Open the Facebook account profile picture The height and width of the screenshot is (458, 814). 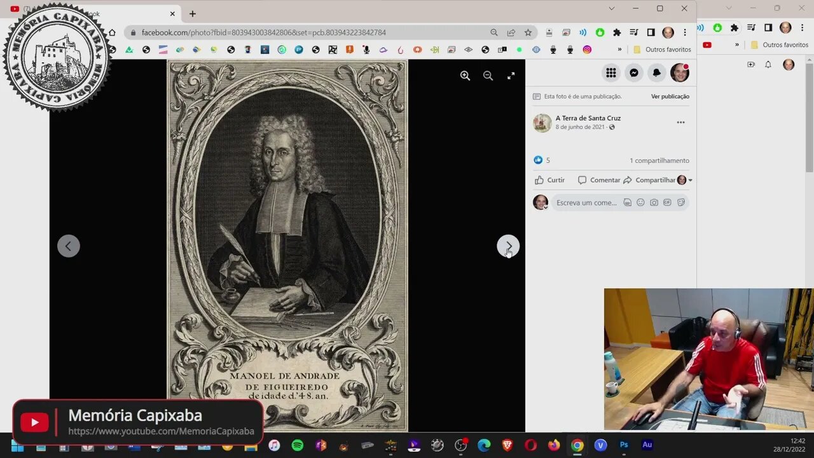680,73
